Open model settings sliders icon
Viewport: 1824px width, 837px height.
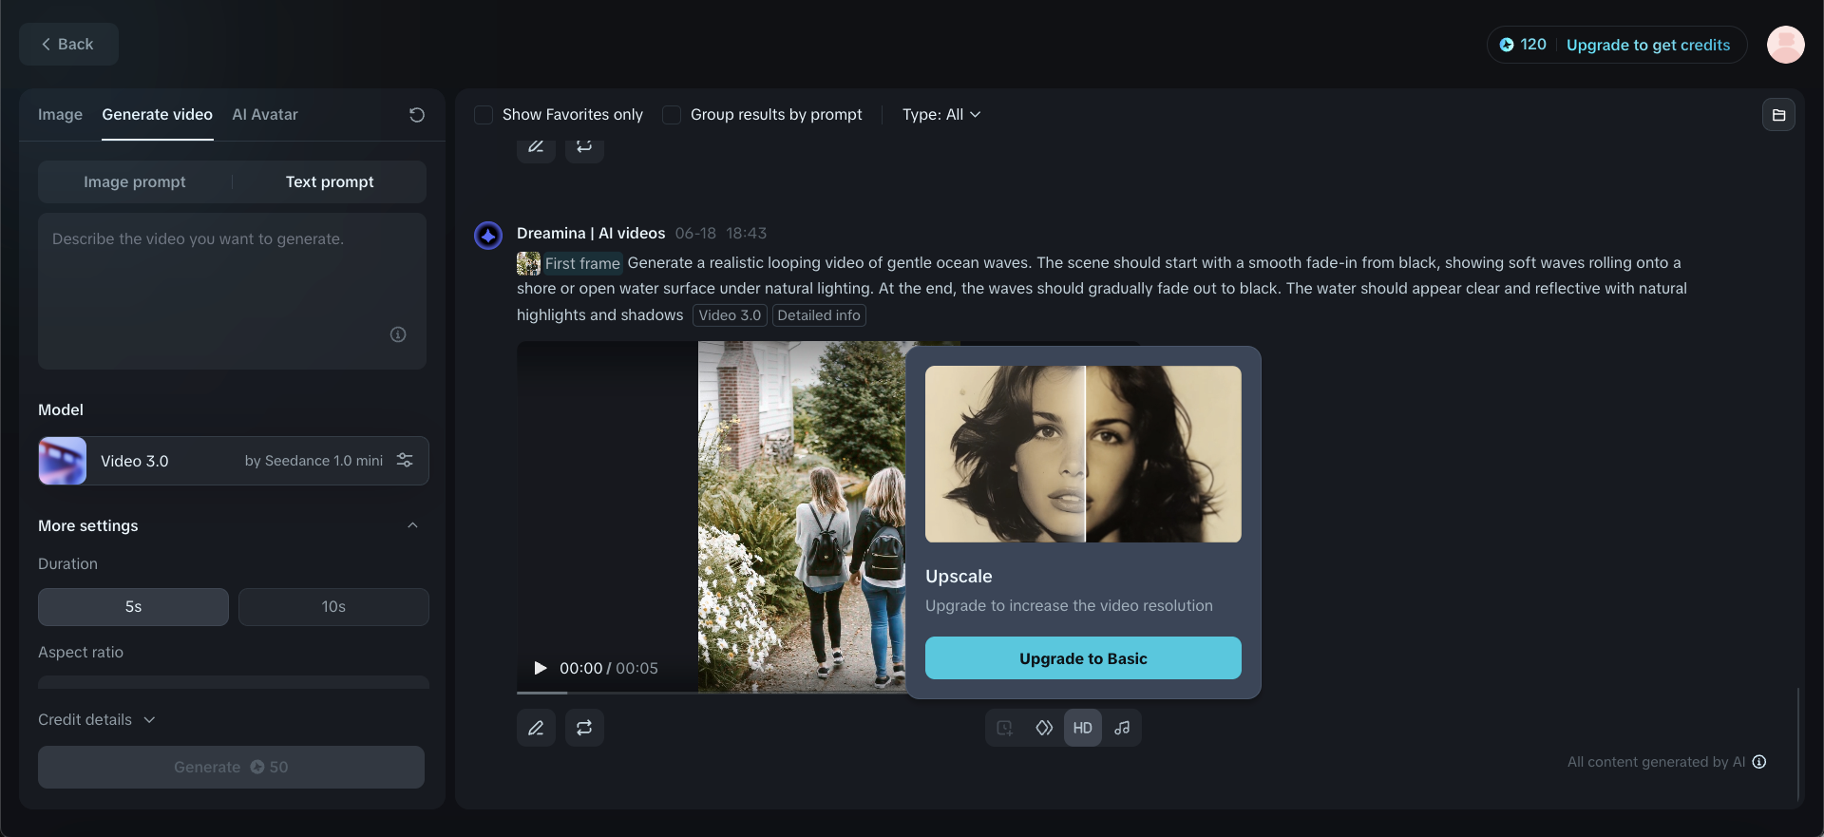(405, 460)
